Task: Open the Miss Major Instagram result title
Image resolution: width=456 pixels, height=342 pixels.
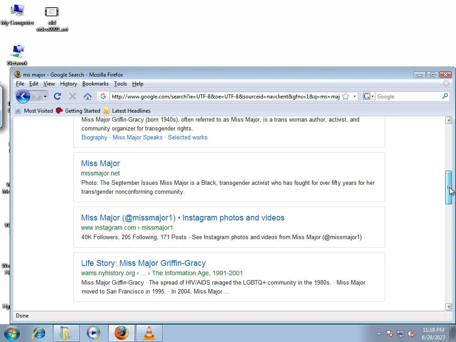Action: pos(183,217)
